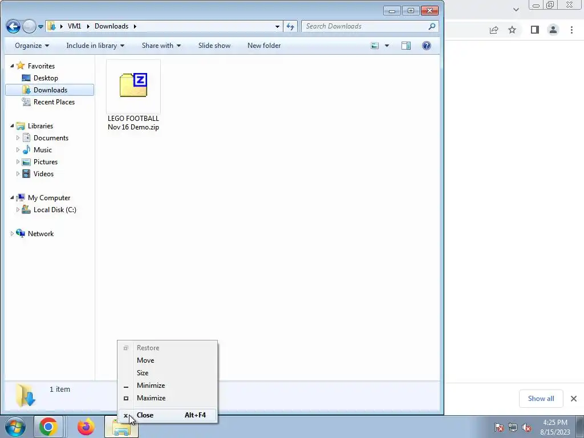The width and height of the screenshot is (584, 438).
Task: Choose Maximize from the context menu
Action: pos(167,398)
